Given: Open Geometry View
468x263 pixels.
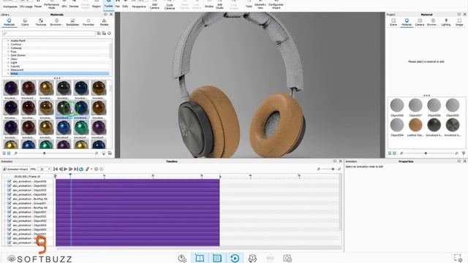Looking at the screenshot, I should (260, 5).
